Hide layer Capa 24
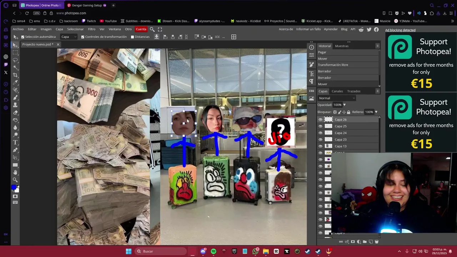This screenshot has height=257, width=457. tap(320, 133)
